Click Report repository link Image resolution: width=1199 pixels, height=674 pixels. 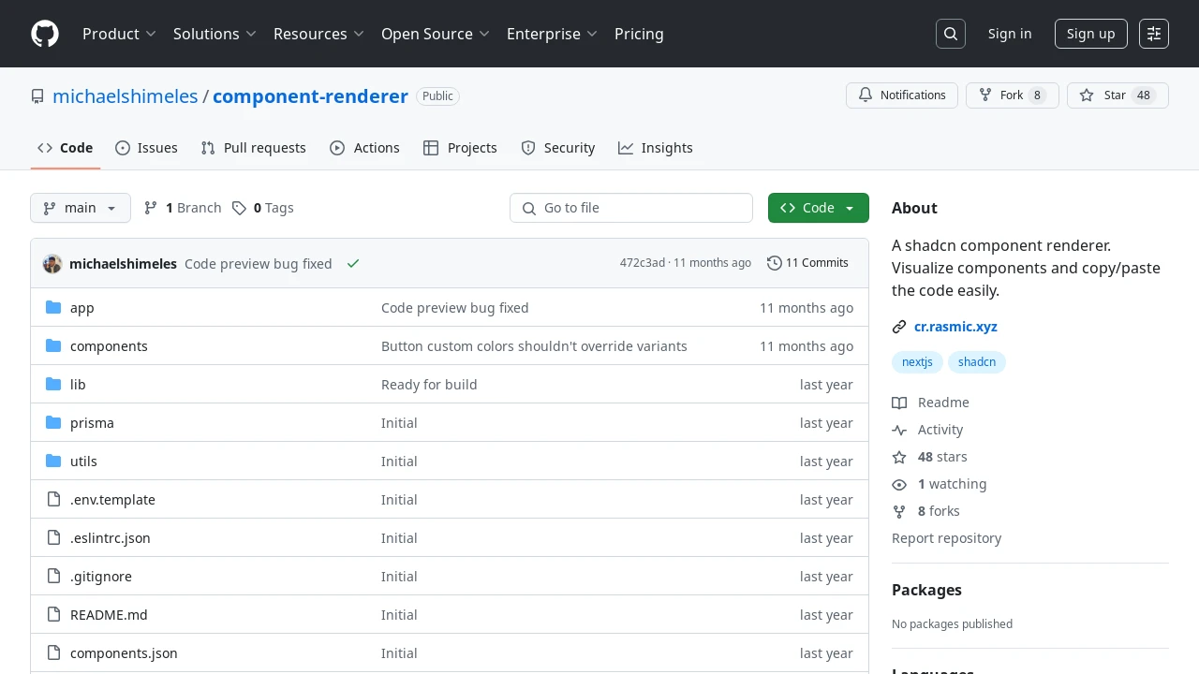(x=946, y=538)
